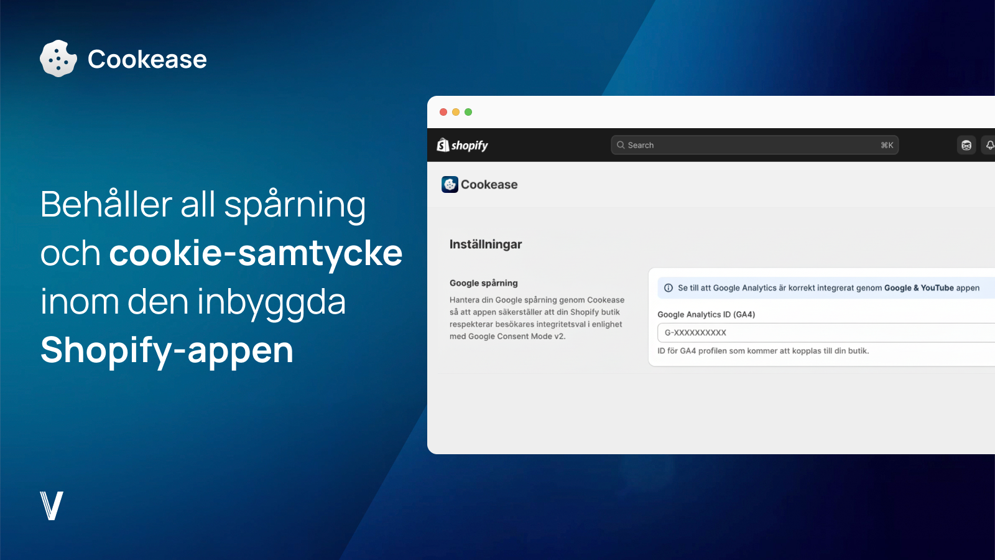Click the Google Analytics ID (GA4) label

pyautogui.click(x=706, y=315)
